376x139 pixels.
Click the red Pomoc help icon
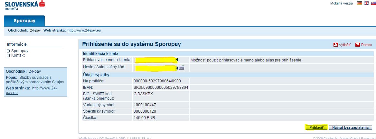(x=357, y=45)
